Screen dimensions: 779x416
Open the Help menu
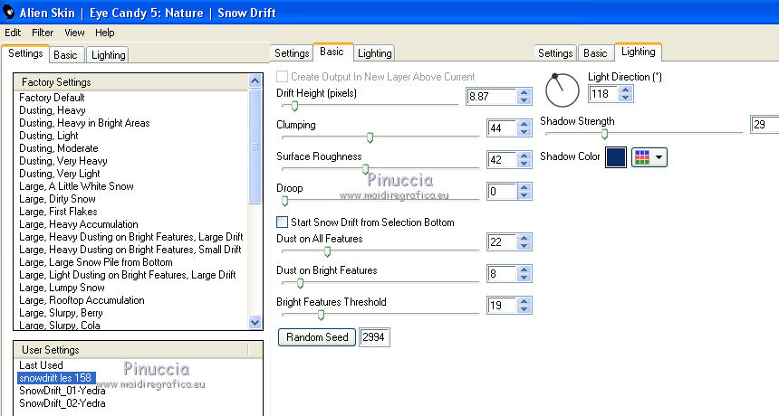coord(105,33)
